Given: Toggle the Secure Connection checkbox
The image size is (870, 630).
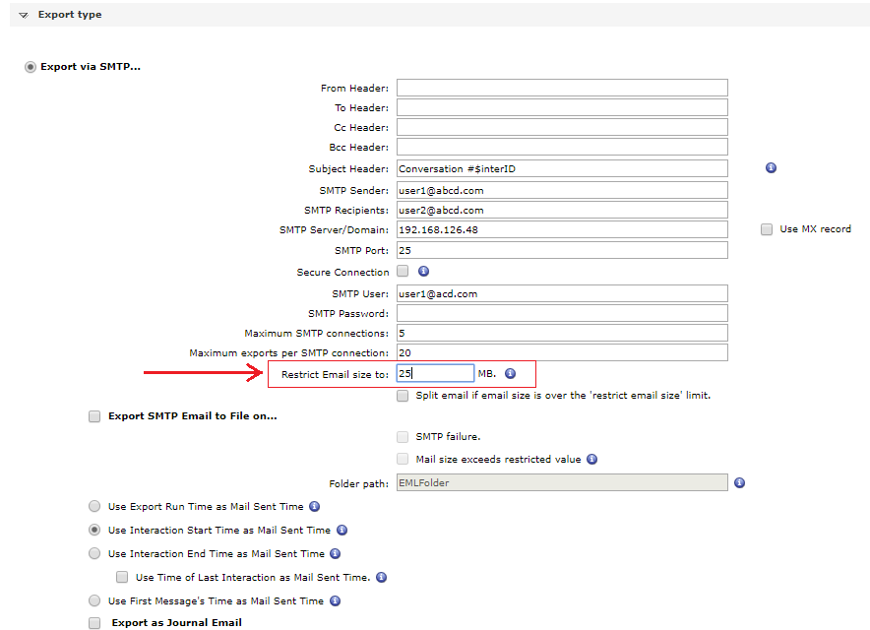Looking at the screenshot, I should pos(403,272).
